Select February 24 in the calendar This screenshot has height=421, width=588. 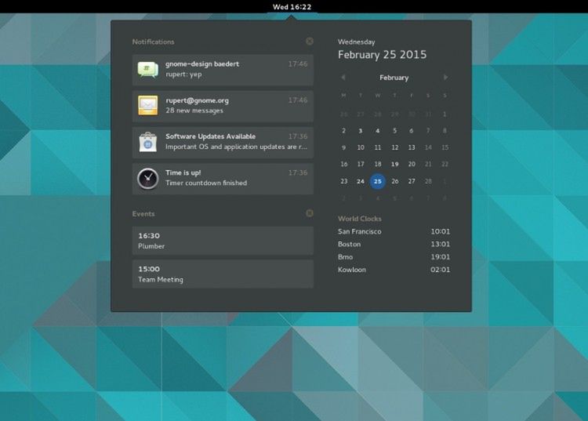click(x=361, y=181)
